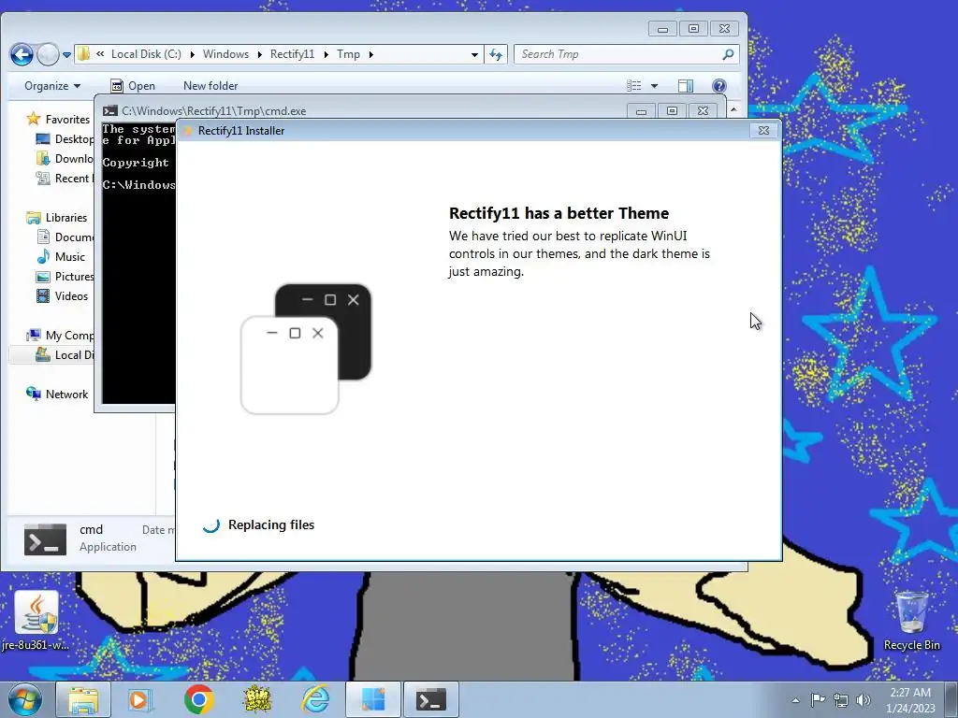Click the network tray icon
This screenshot has width=958, height=718.
(841, 700)
